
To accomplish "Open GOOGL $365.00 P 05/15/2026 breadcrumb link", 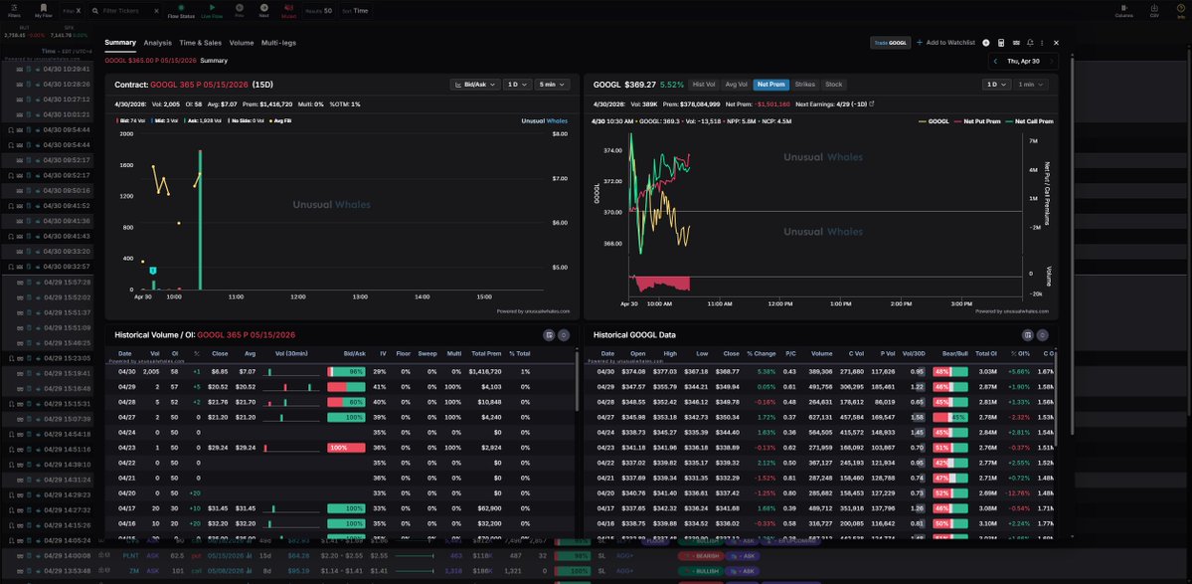I will (x=151, y=60).
